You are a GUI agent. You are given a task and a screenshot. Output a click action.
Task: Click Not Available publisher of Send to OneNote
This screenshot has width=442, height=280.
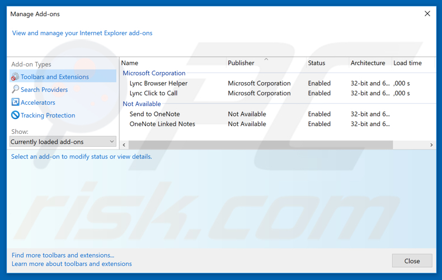coord(247,114)
